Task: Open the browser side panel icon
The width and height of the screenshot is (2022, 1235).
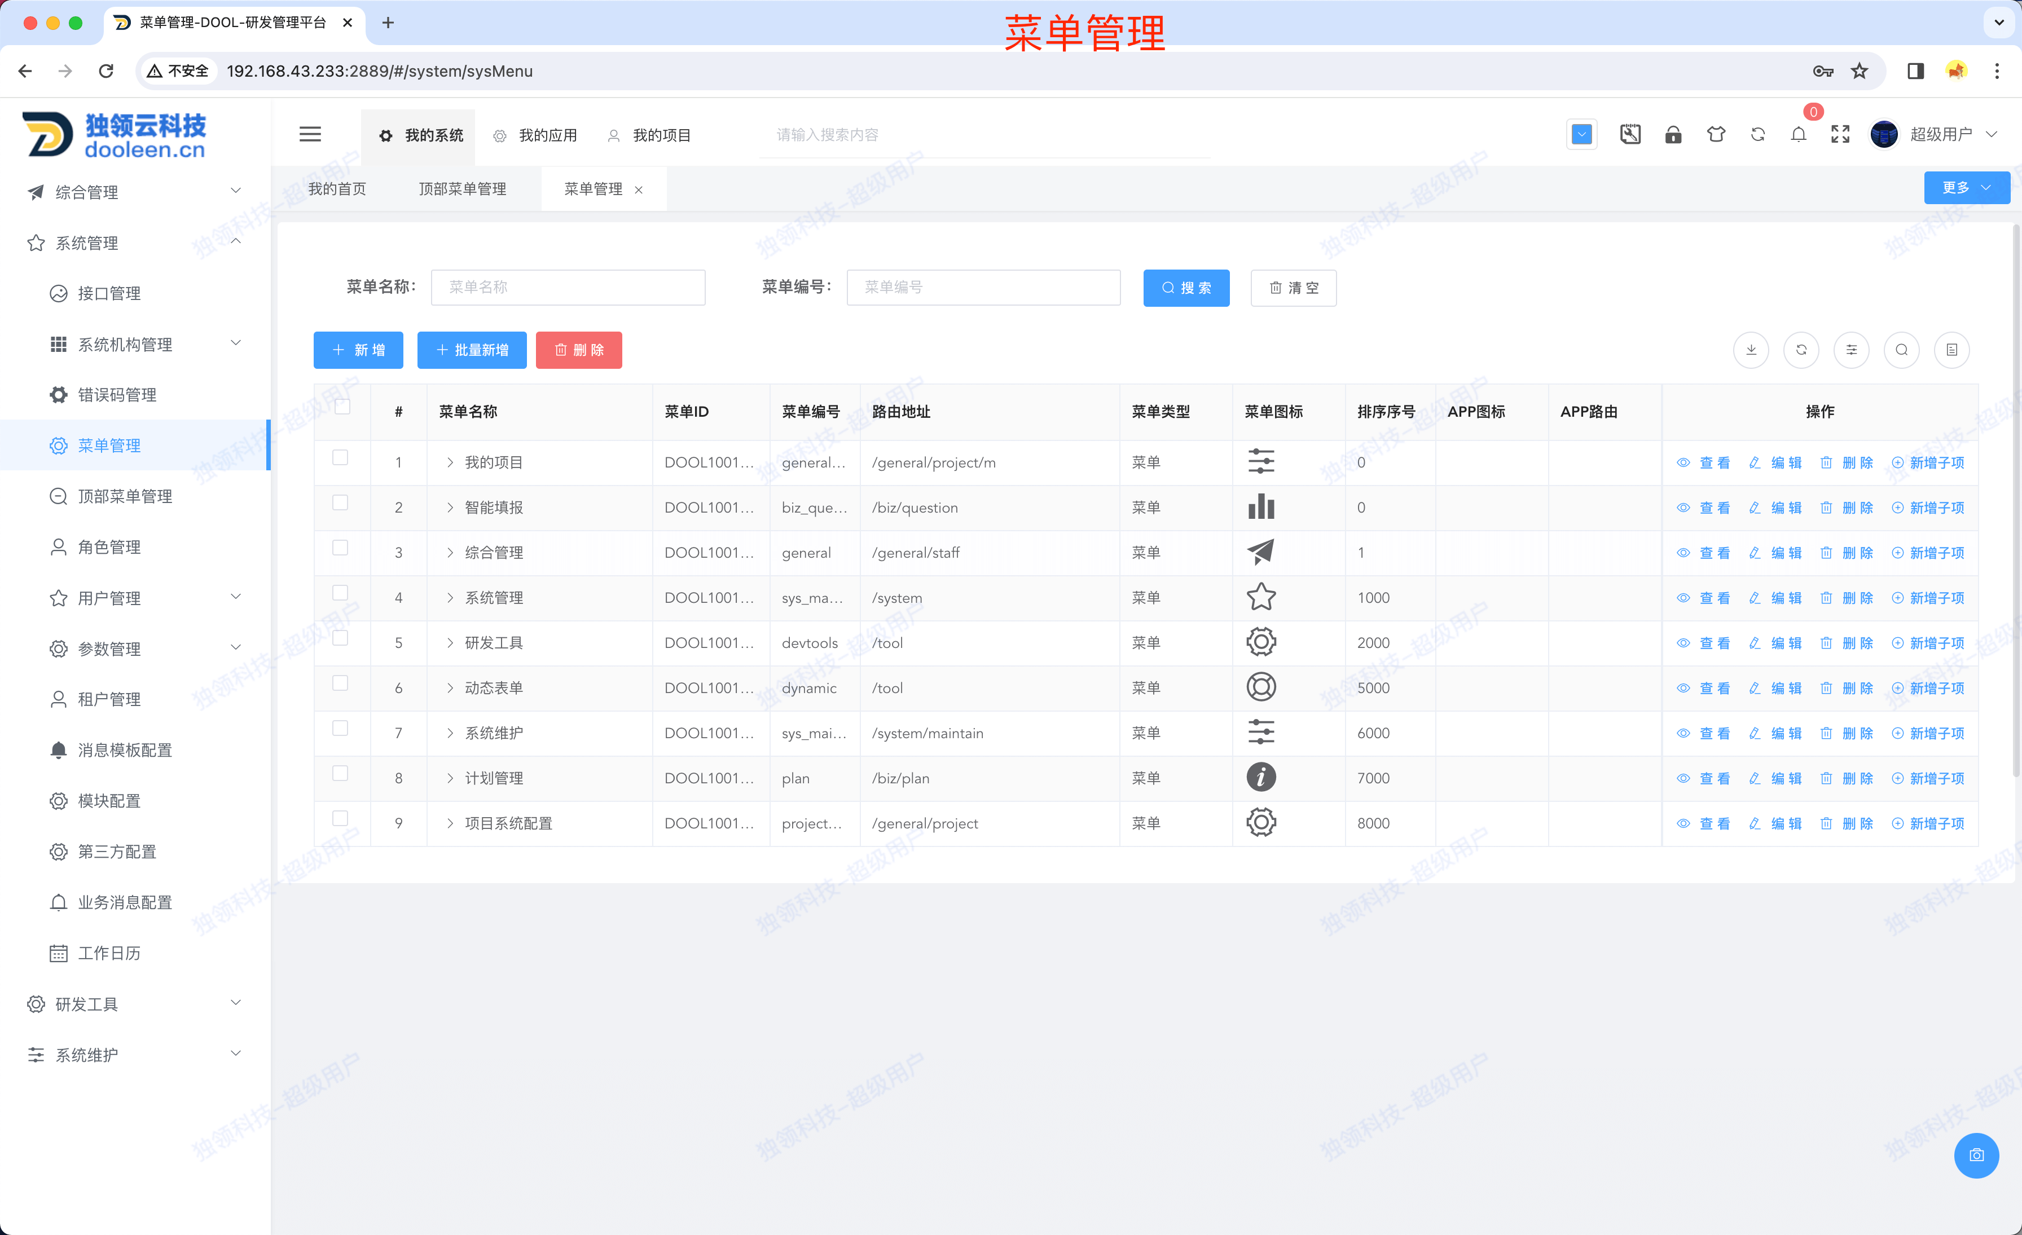Action: pos(1915,72)
